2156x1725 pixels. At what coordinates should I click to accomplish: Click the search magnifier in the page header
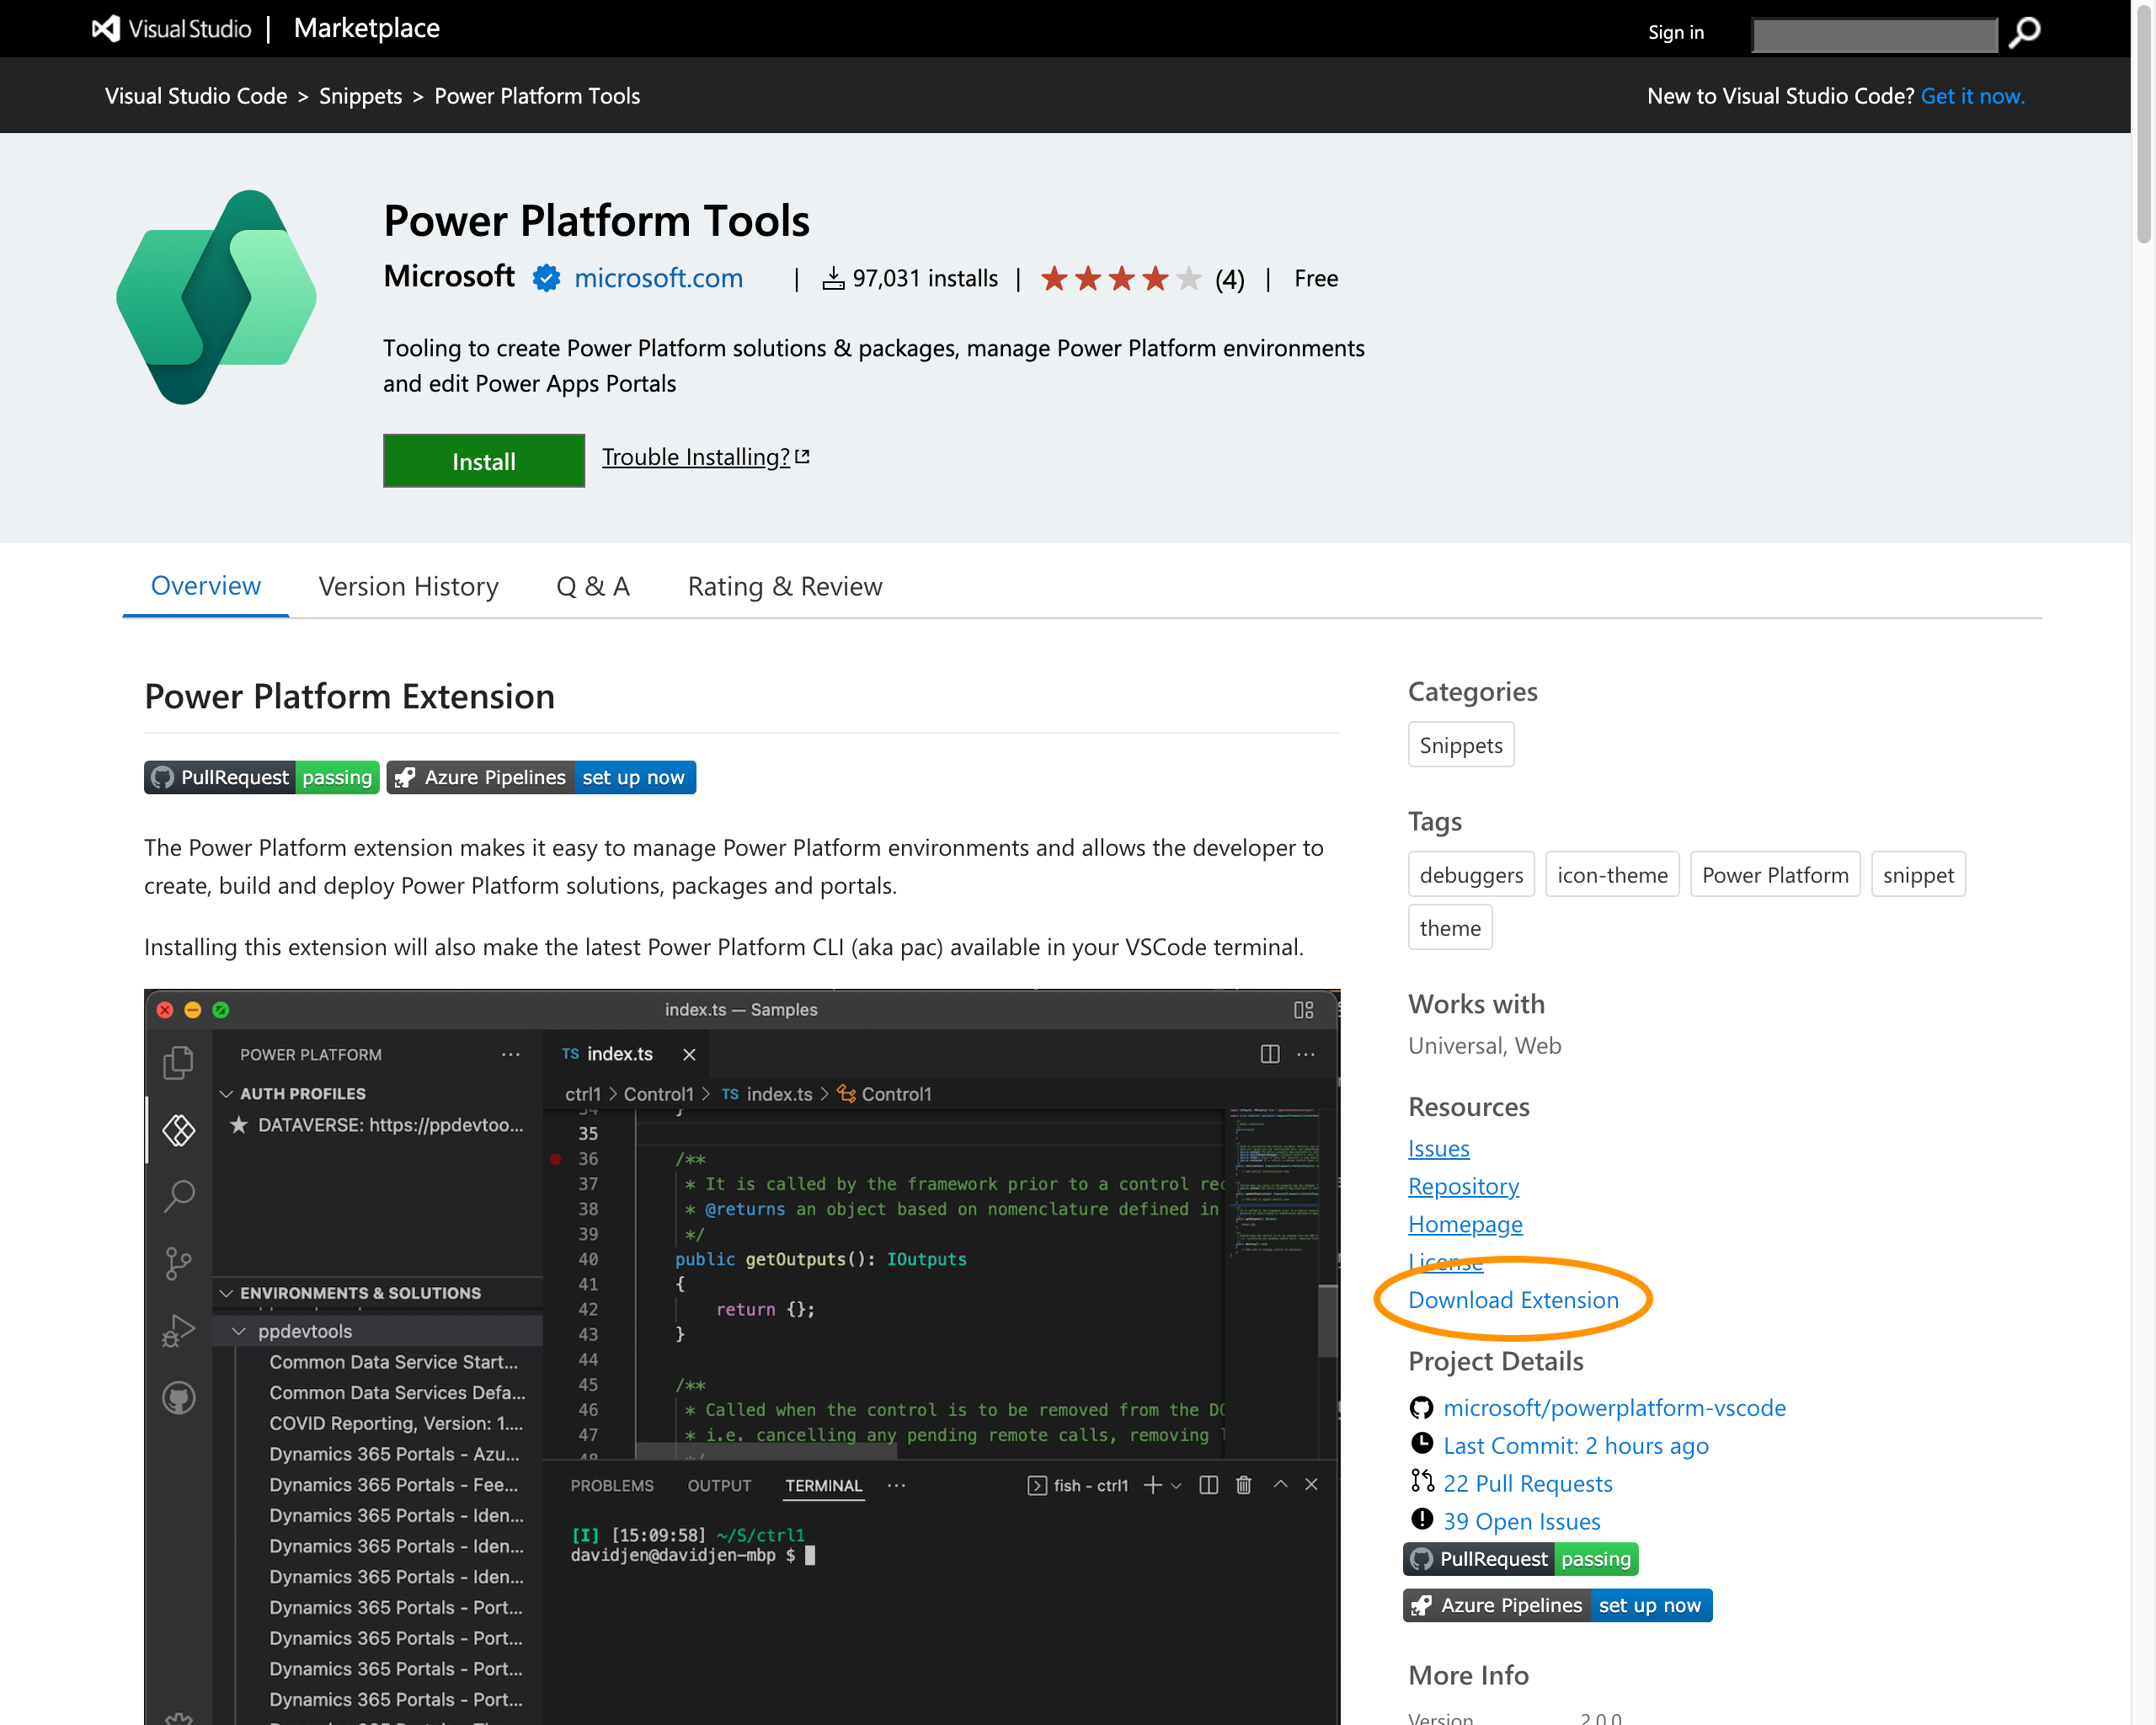pos(2023,32)
